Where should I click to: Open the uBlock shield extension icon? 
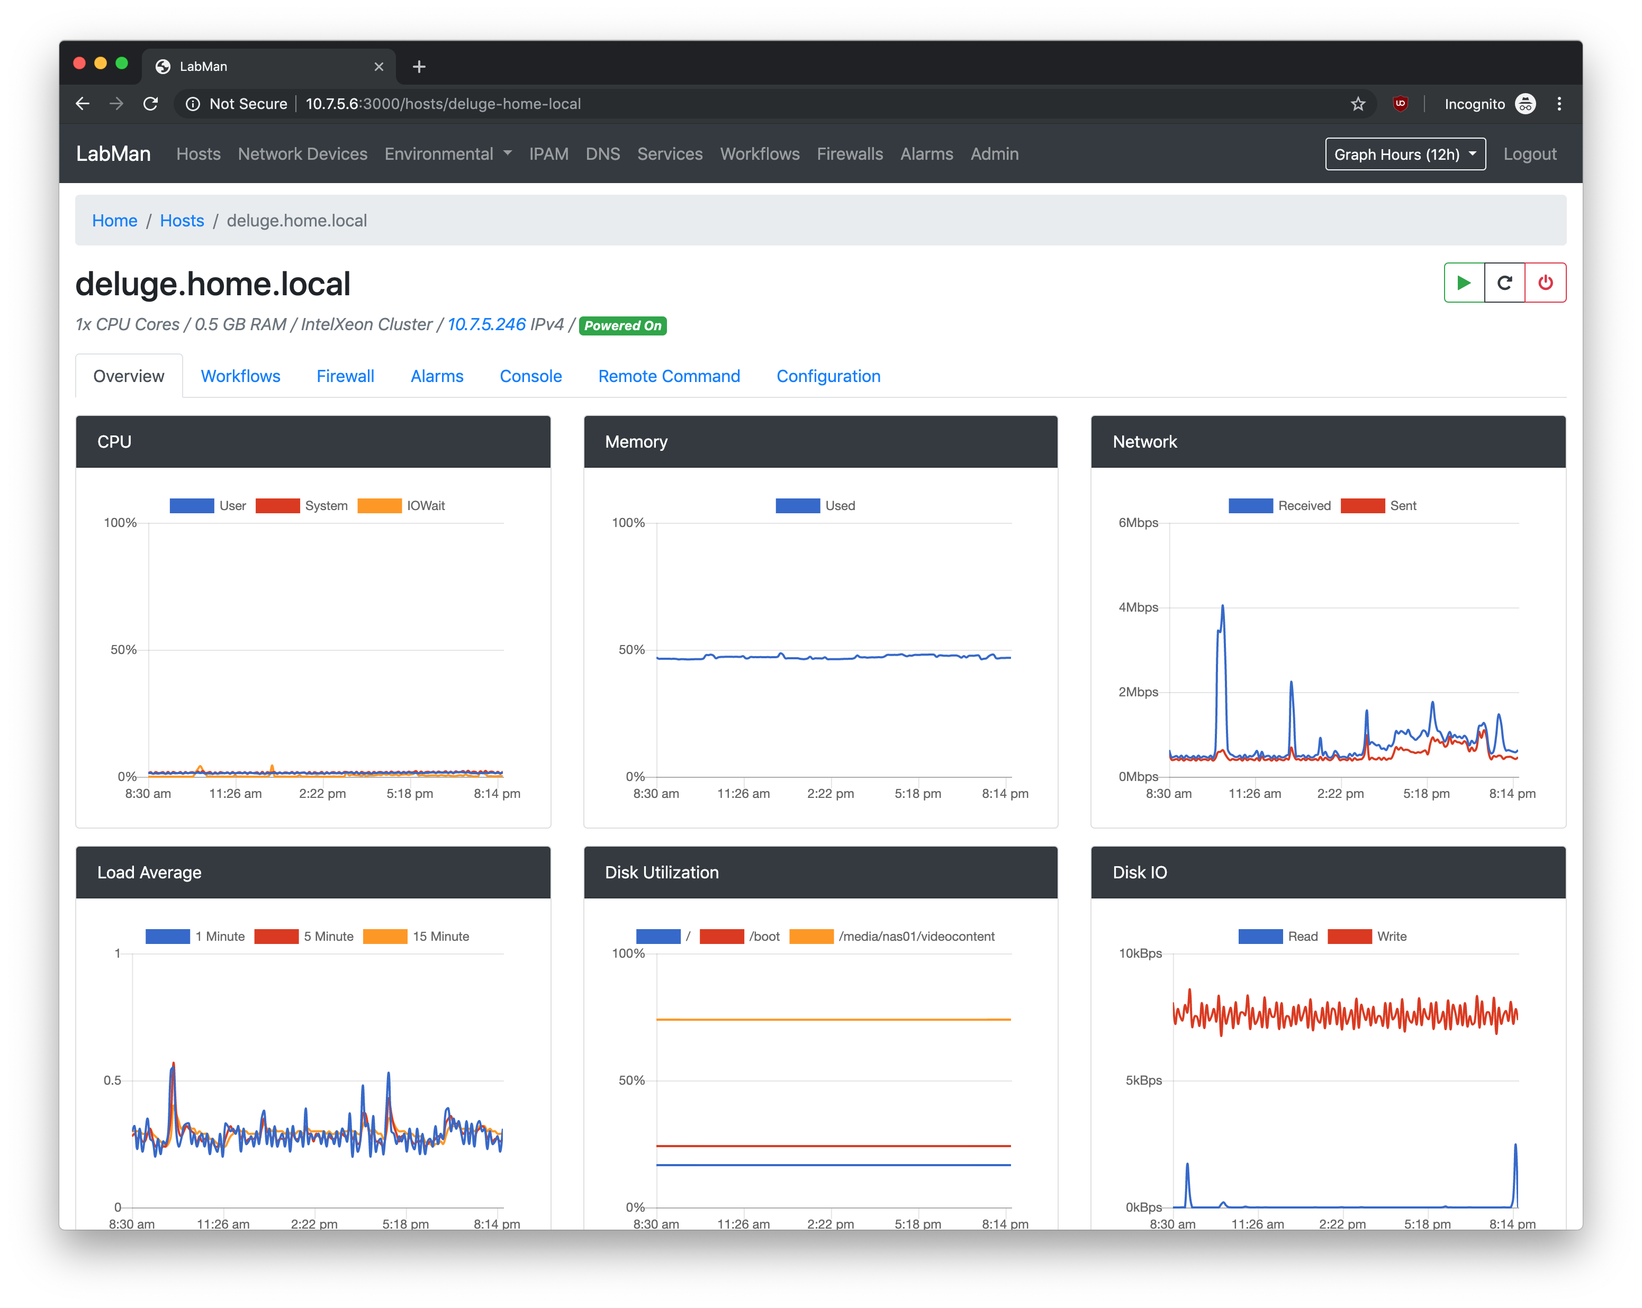(x=1400, y=104)
